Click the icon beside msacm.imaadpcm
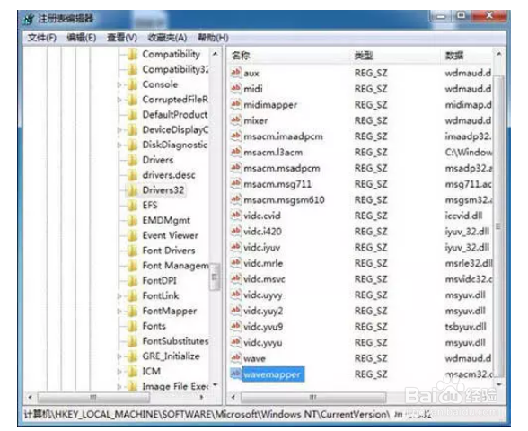Viewport: 528px width, 431px height. pyautogui.click(x=236, y=136)
